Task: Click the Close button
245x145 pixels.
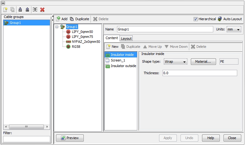Action: [232, 138]
